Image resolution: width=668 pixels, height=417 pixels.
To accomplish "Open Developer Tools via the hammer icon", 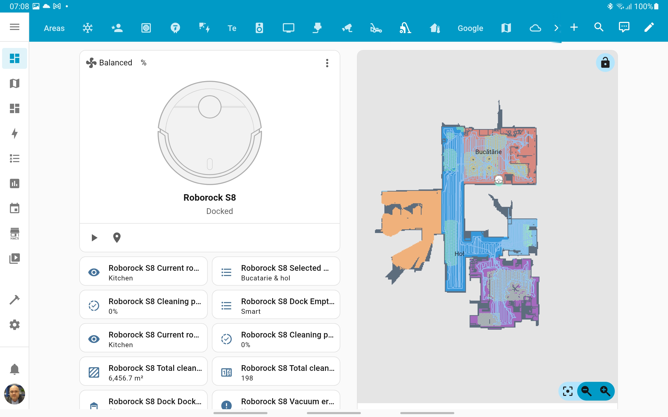I will [x=14, y=299].
